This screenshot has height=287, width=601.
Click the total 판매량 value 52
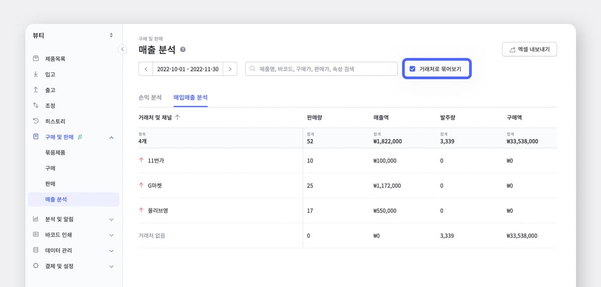coord(310,141)
